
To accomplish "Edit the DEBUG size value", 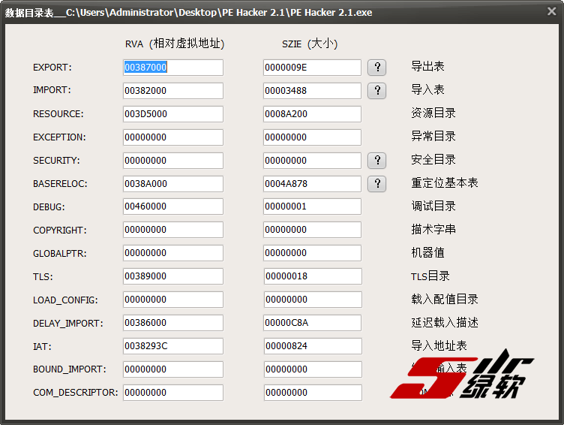I will (x=312, y=206).
